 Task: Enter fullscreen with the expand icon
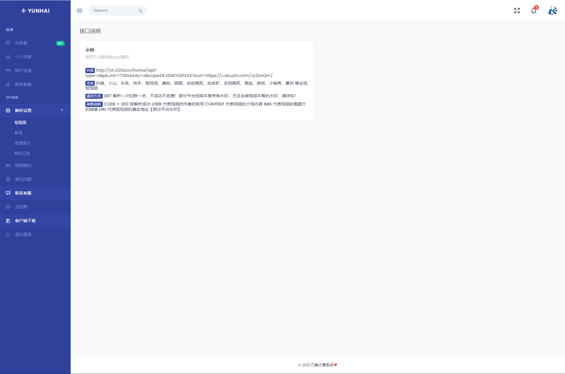[x=517, y=11]
